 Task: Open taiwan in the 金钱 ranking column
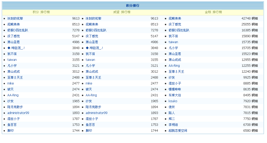[x=173, y=42]
